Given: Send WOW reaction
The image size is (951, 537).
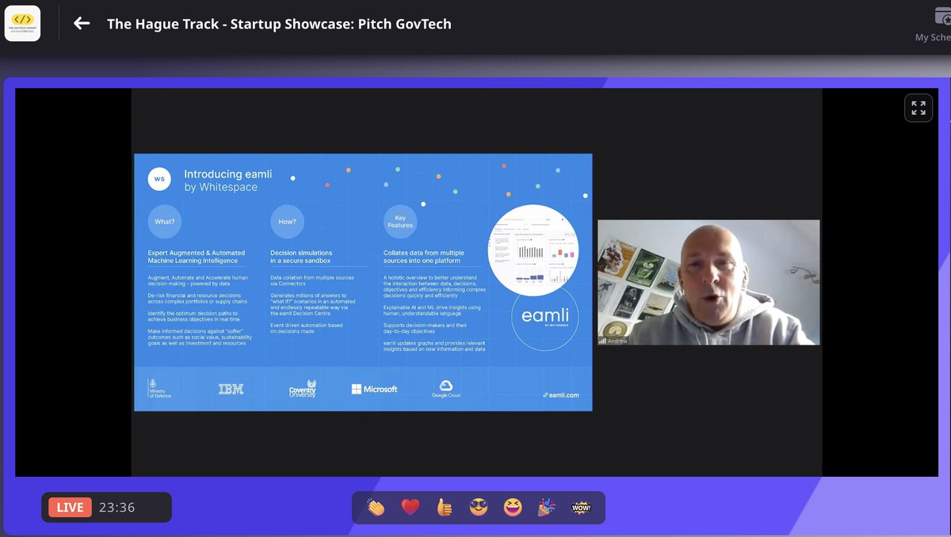Looking at the screenshot, I should tap(581, 507).
